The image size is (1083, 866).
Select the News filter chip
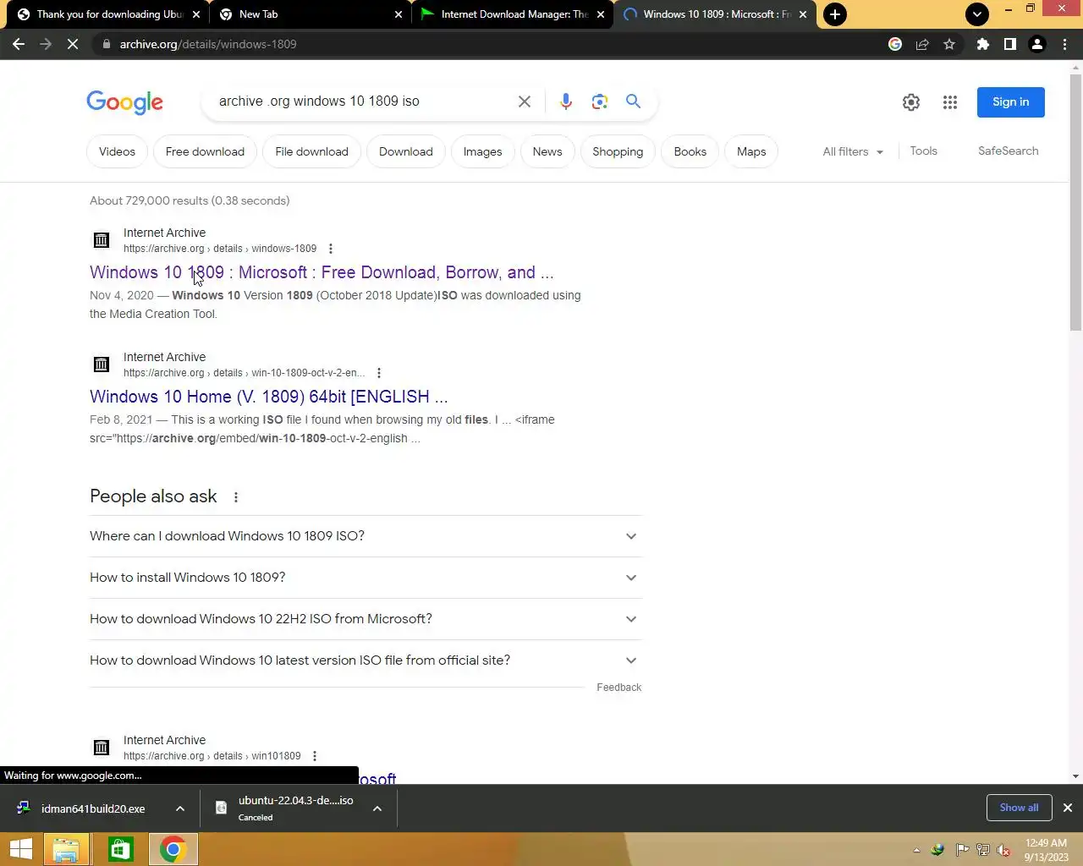tap(547, 152)
